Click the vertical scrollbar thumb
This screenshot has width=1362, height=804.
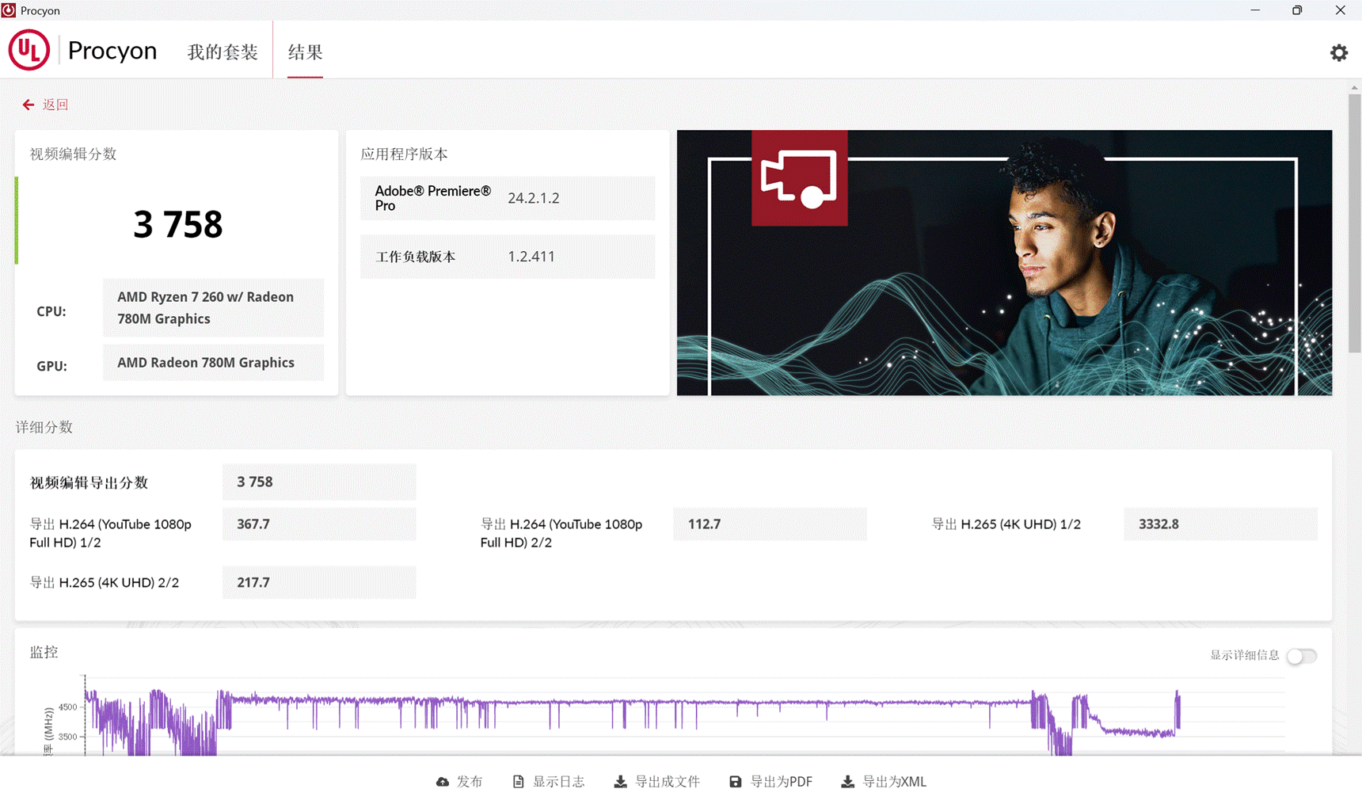(x=1354, y=222)
